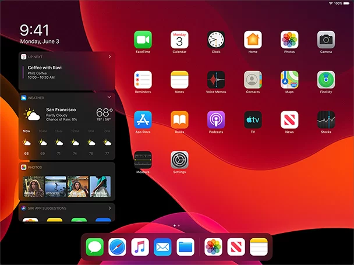Open the teal shirt memory thumbnail

[x=100, y=186]
